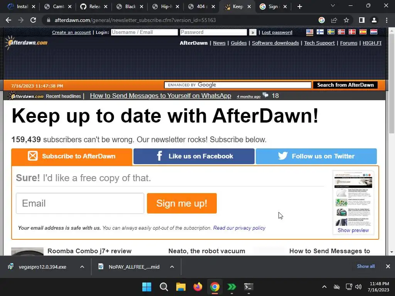Expand options for NoPAY_ALLFREE .mid download
The image size is (395, 296).
click(172, 267)
